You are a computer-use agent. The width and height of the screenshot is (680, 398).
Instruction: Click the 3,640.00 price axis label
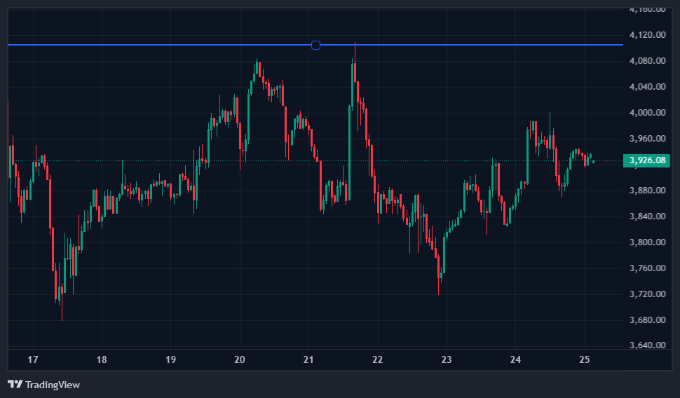click(646, 346)
